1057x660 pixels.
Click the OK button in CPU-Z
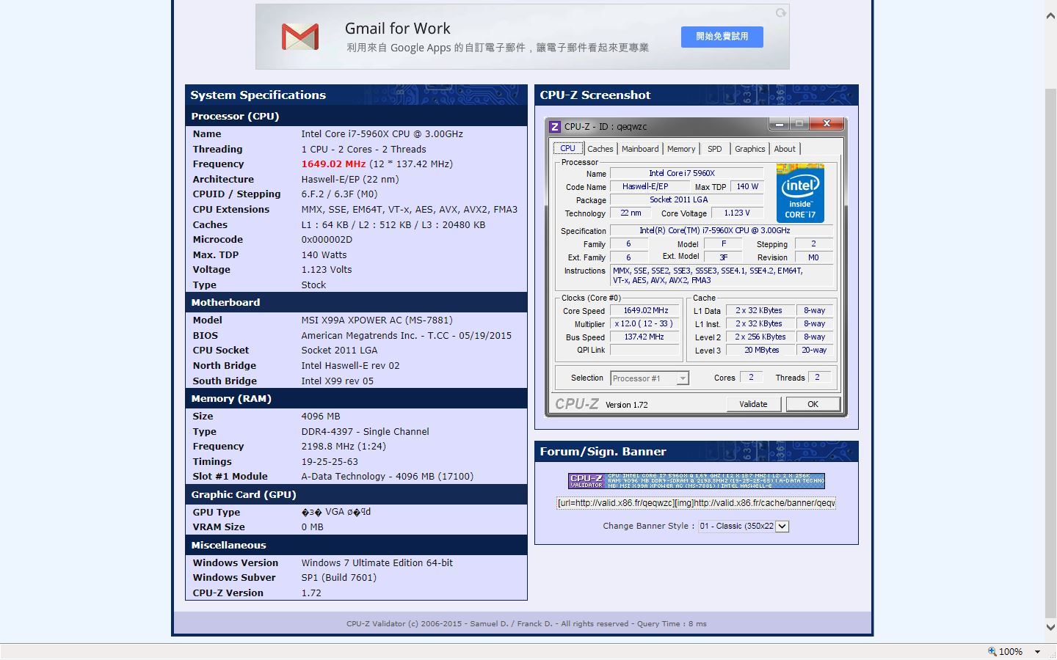coord(813,404)
